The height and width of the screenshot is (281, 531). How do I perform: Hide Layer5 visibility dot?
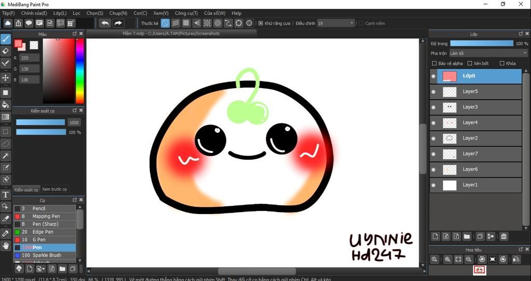coord(434,92)
